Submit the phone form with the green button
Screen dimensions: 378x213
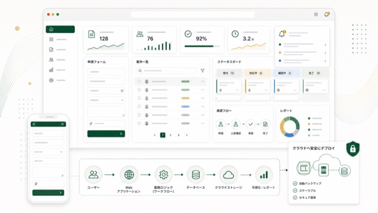pos(48,192)
